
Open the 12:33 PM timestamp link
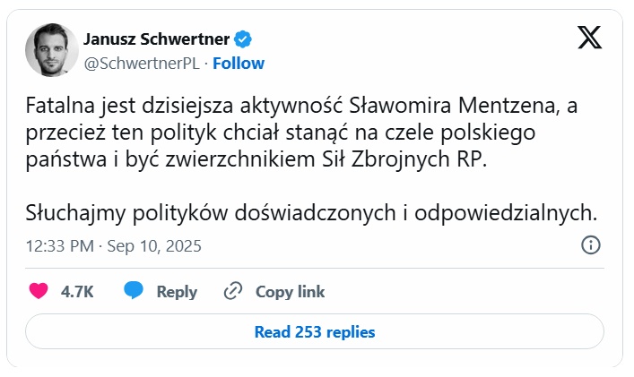point(61,245)
